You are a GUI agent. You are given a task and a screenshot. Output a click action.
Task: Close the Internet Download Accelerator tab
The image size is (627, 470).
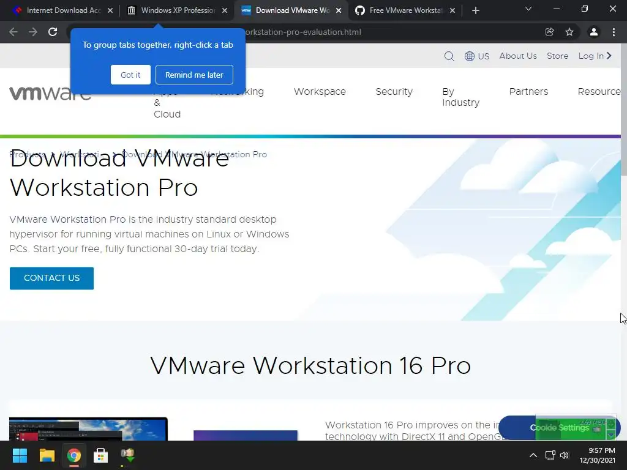pyautogui.click(x=110, y=11)
